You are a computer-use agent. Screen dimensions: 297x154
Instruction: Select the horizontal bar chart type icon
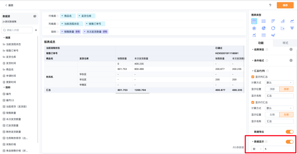coord(273,21)
